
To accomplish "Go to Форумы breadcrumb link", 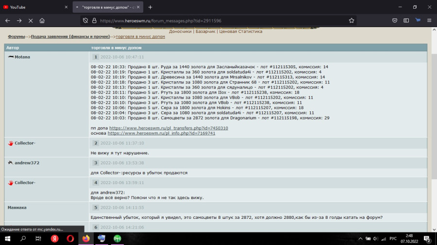I will point(17,37).
